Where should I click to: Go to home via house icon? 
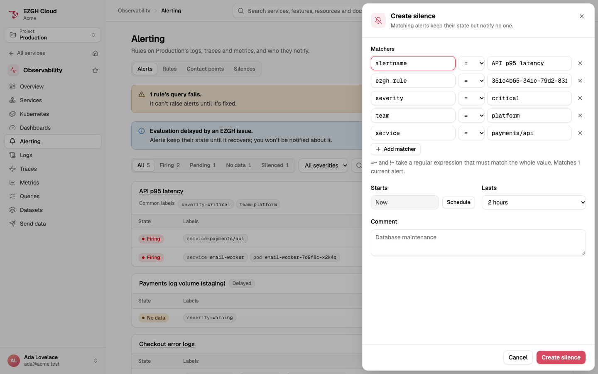coord(95,53)
